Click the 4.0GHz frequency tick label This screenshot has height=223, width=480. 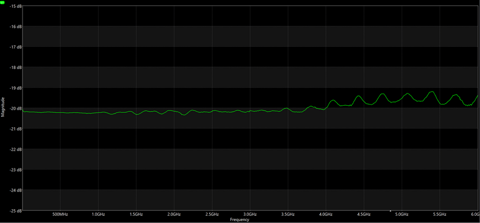click(326, 215)
